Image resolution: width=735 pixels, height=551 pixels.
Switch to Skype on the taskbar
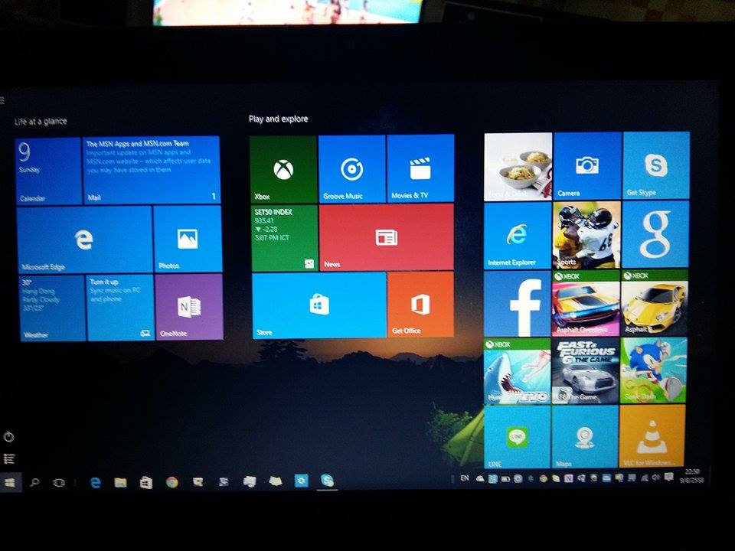(327, 481)
